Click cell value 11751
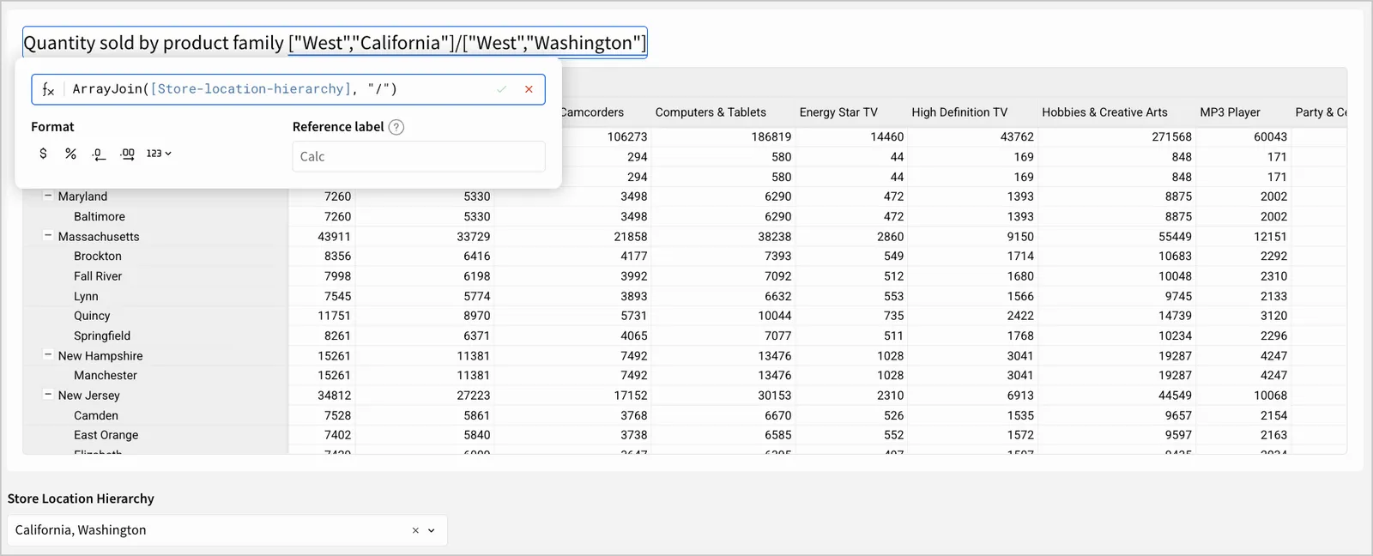This screenshot has width=1373, height=556. pos(334,316)
